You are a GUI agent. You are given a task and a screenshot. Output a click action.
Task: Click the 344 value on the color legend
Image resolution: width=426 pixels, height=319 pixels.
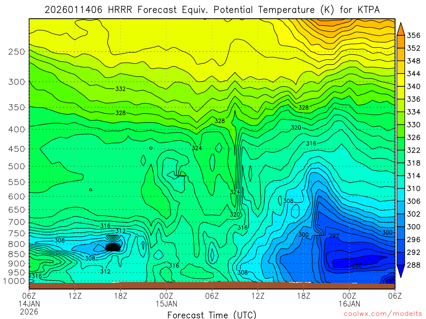point(414,74)
